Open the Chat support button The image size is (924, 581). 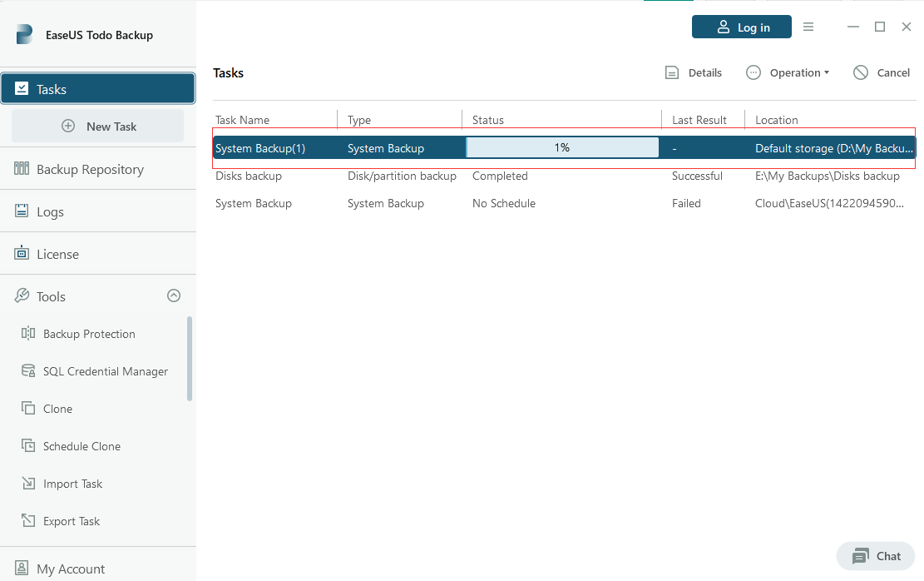click(876, 556)
